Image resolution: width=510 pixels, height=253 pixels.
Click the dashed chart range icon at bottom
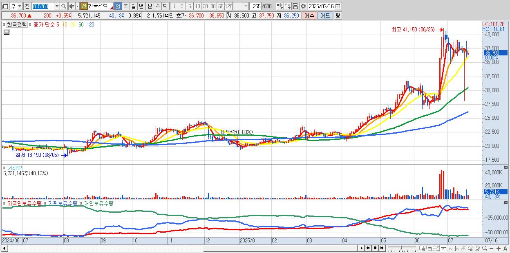pos(436,249)
